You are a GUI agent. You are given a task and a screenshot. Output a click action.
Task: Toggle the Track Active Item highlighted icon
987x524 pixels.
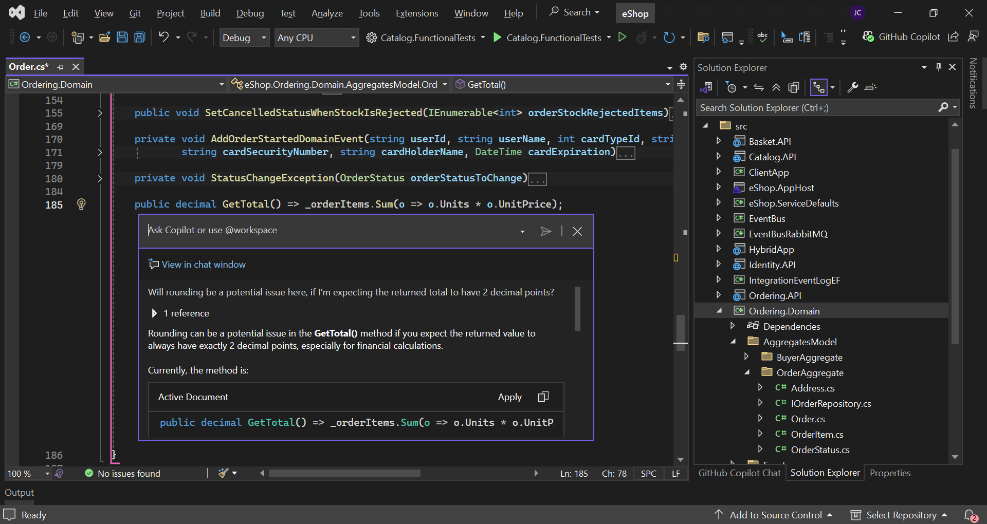tap(818, 87)
